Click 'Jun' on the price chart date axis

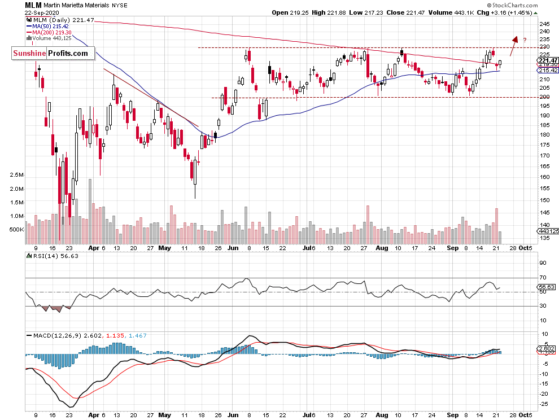click(x=233, y=248)
